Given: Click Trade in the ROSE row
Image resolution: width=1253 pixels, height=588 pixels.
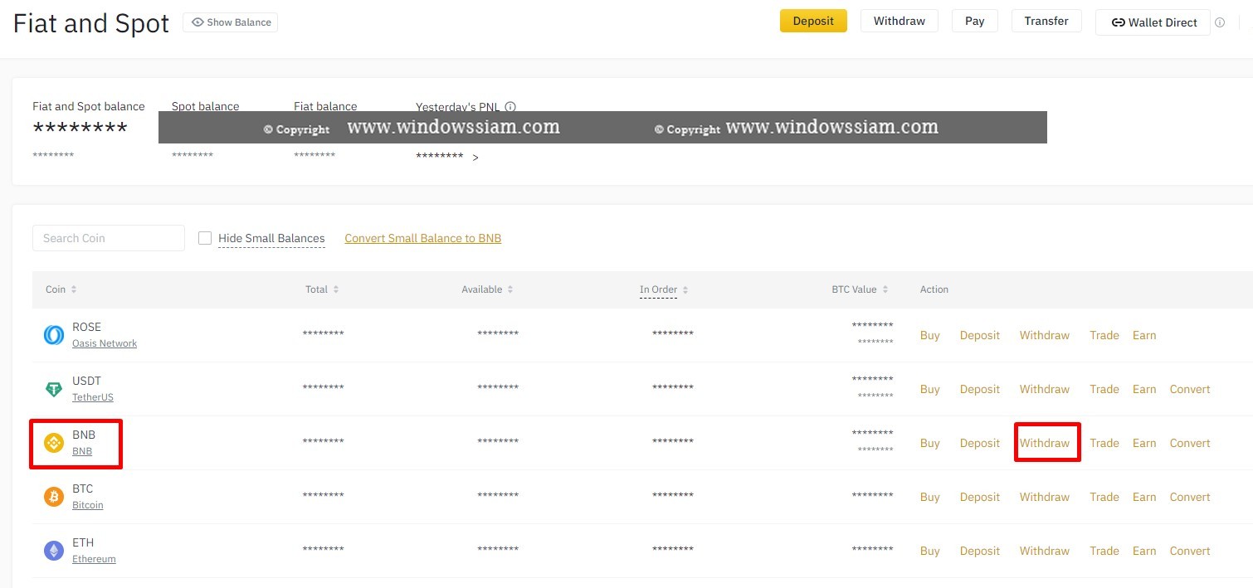Looking at the screenshot, I should coord(1104,335).
